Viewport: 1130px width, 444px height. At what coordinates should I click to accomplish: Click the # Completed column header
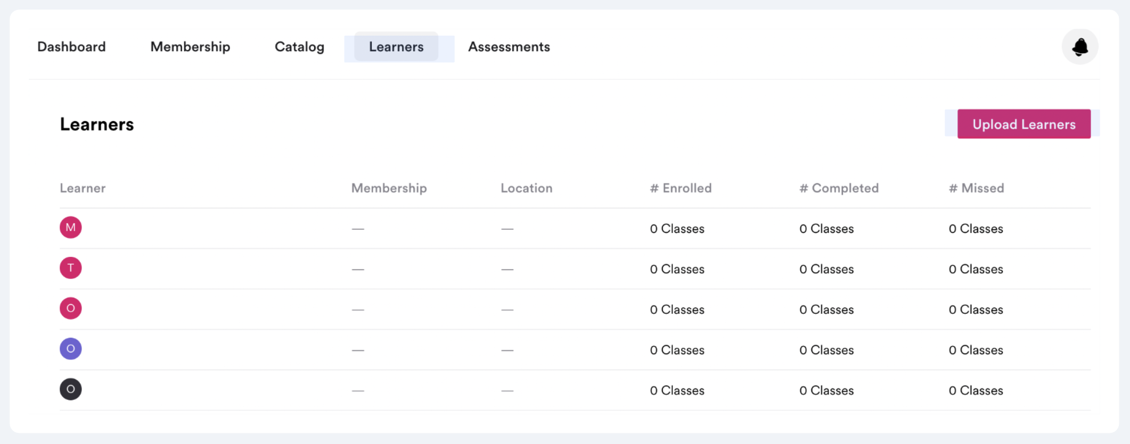tap(839, 188)
